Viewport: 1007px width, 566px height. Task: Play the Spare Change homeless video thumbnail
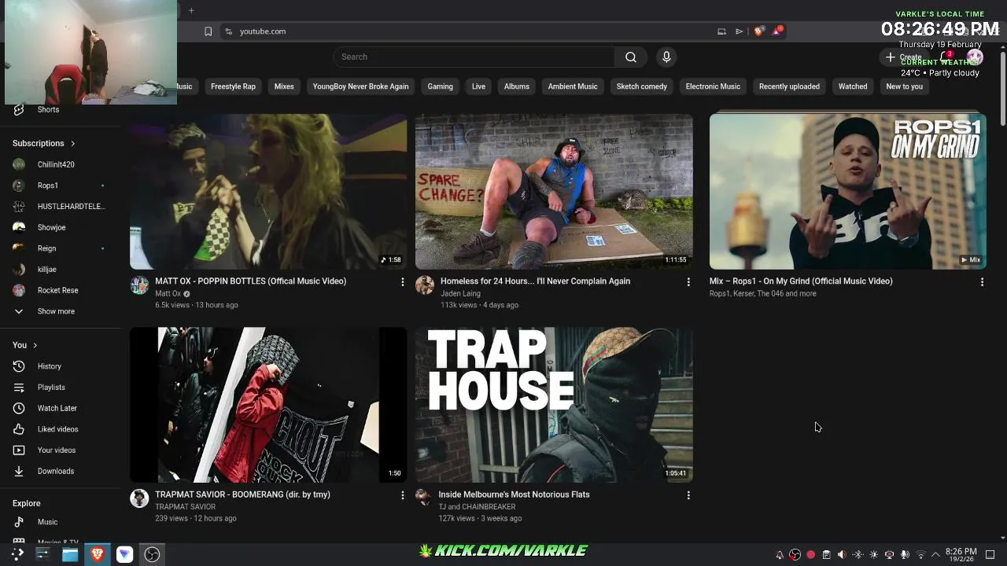tap(554, 191)
